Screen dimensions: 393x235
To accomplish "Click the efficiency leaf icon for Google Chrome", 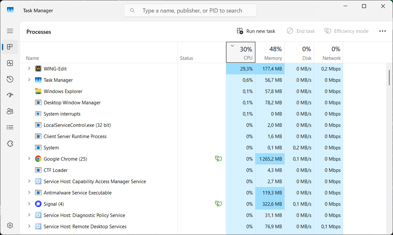I will coord(218,159).
